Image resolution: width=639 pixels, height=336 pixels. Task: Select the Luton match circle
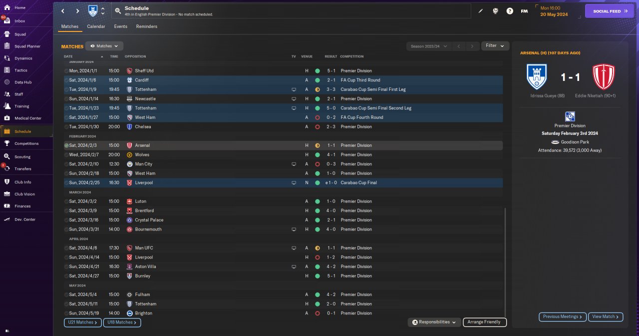pos(66,201)
